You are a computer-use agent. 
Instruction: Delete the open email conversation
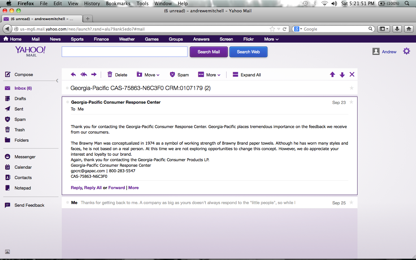pyautogui.click(x=117, y=75)
